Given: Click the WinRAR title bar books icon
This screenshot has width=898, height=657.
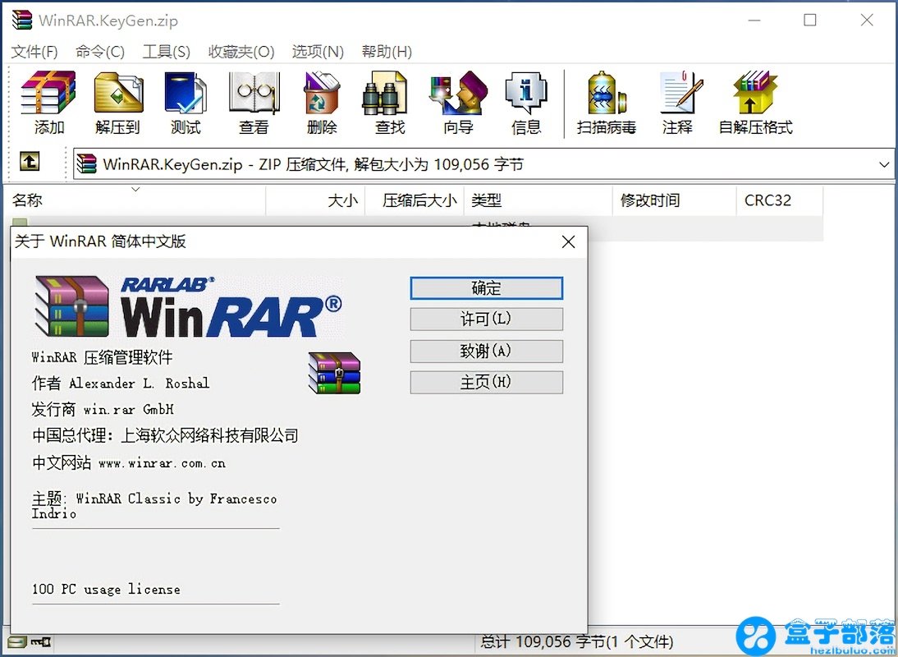Looking at the screenshot, I should 22,20.
